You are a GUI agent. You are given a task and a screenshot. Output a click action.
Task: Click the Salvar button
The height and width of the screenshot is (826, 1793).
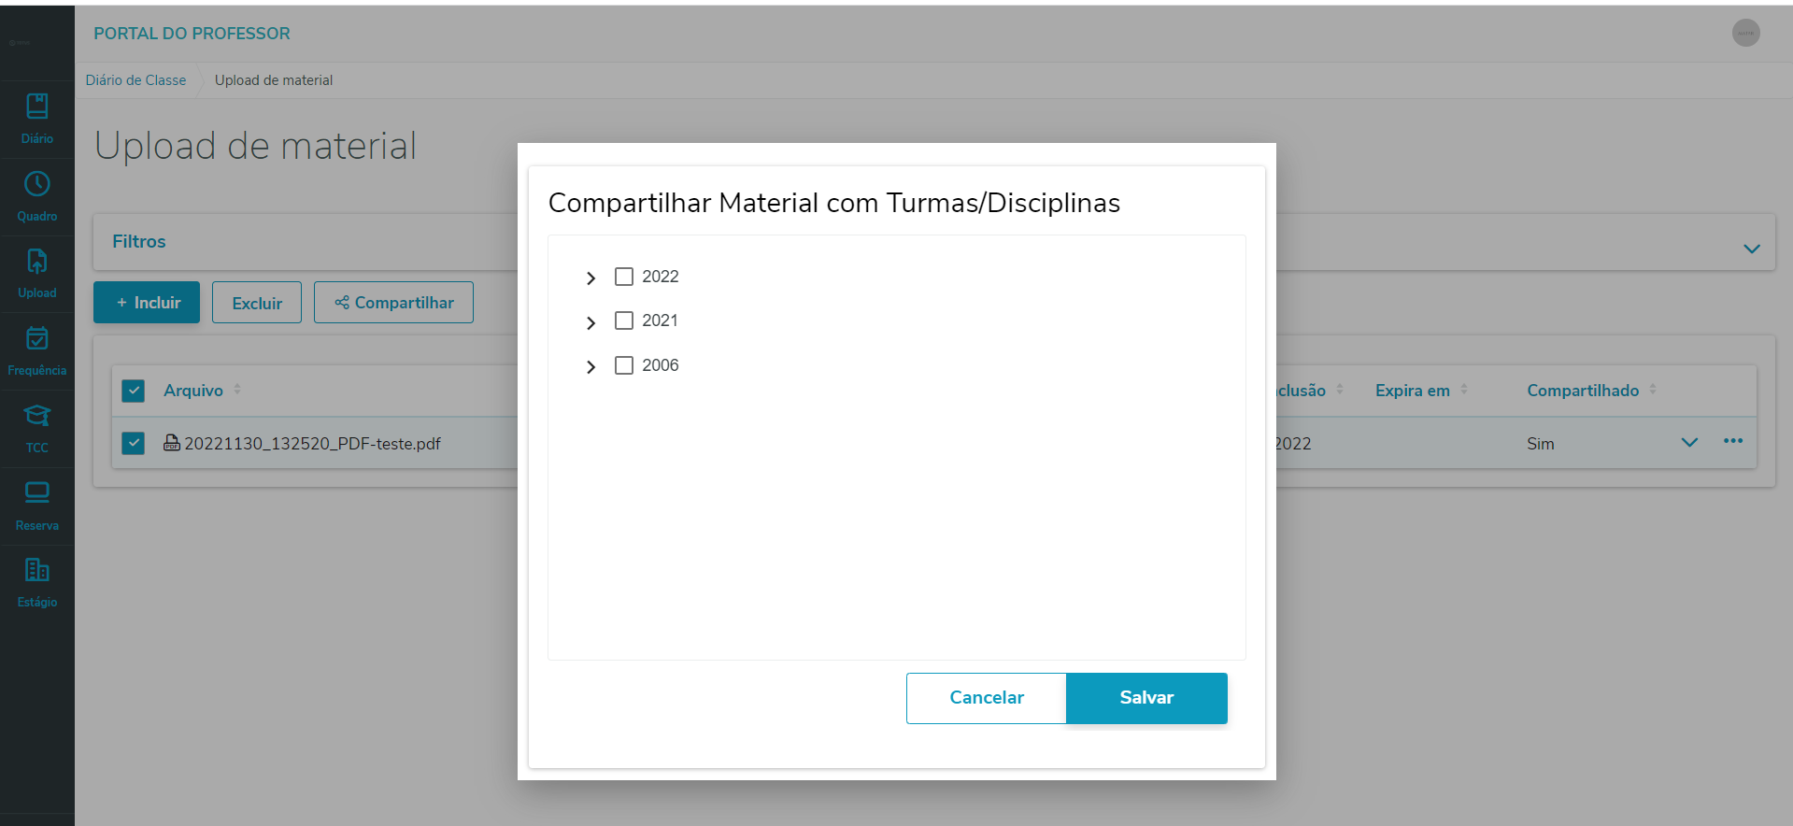click(x=1146, y=698)
